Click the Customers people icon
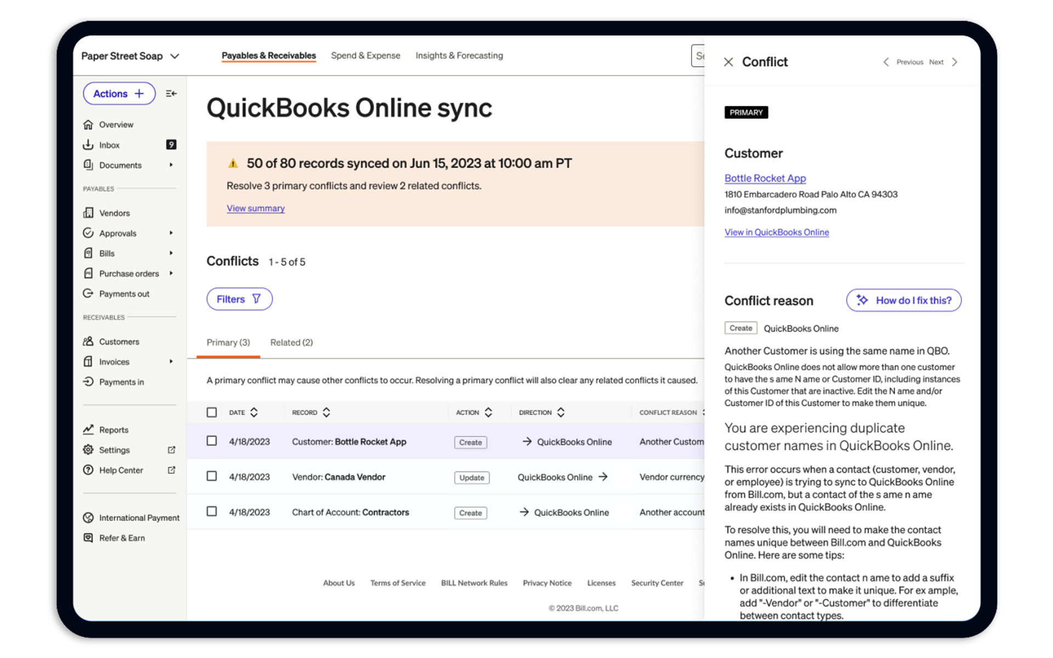This screenshot has width=1053, height=658. coord(88,341)
